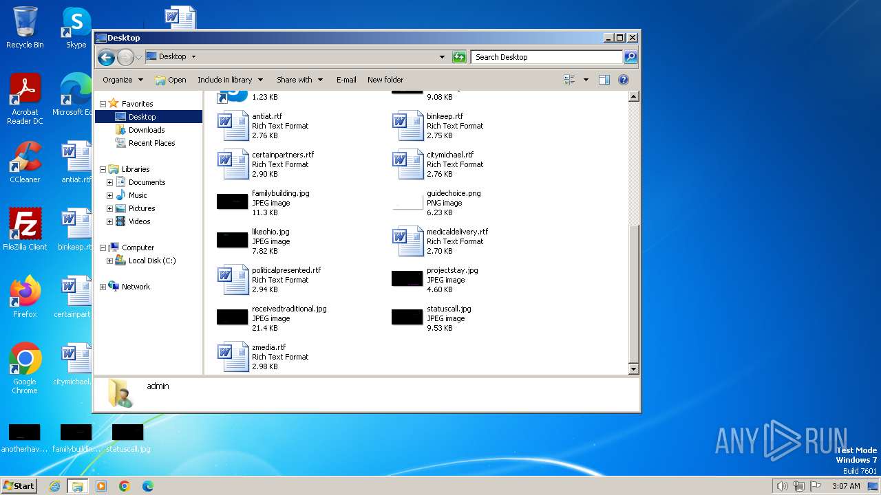Expand the Local Disk (C:) node
This screenshot has height=495, width=881.
pos(109,261)
